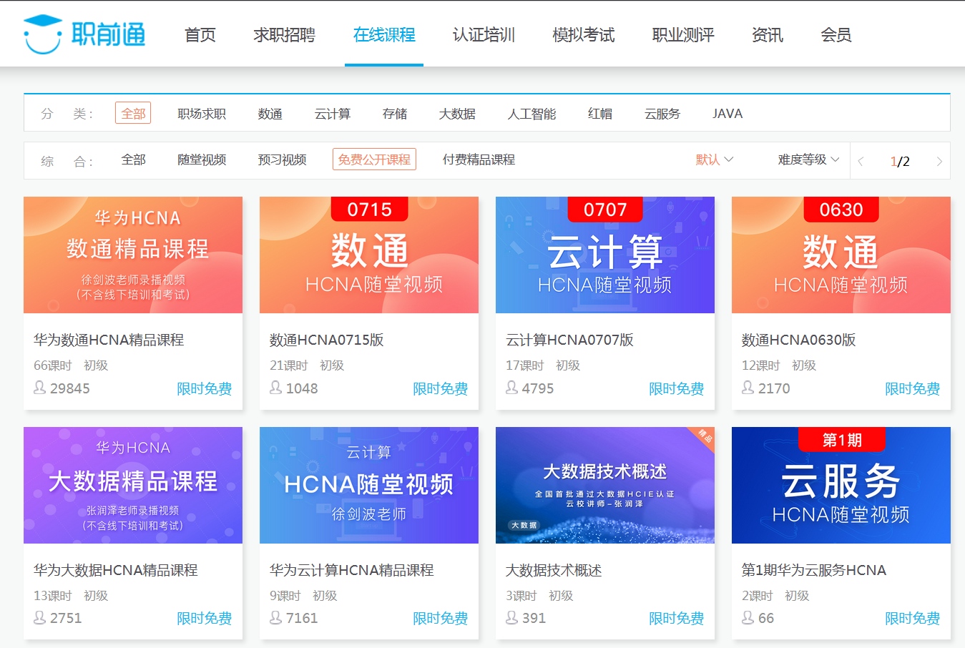Click the 职前通 logo icon
This screenshot has height=648, width=965.
[43, 34]
